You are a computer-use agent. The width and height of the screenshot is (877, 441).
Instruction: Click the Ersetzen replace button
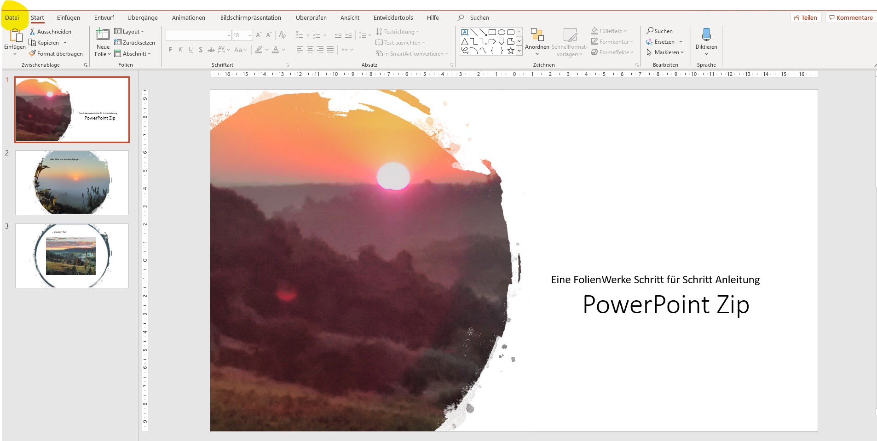pos(660,41)
